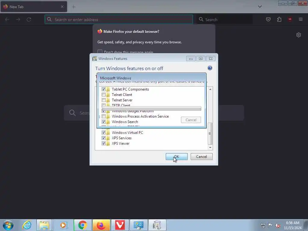Check Don't show this message again
The height and width of the screenshot is (231, 308).
[100, 52]
